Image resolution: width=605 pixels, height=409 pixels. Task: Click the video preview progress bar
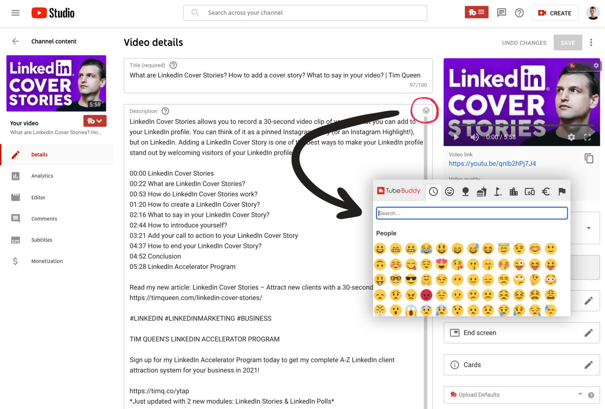click(521, 125)
